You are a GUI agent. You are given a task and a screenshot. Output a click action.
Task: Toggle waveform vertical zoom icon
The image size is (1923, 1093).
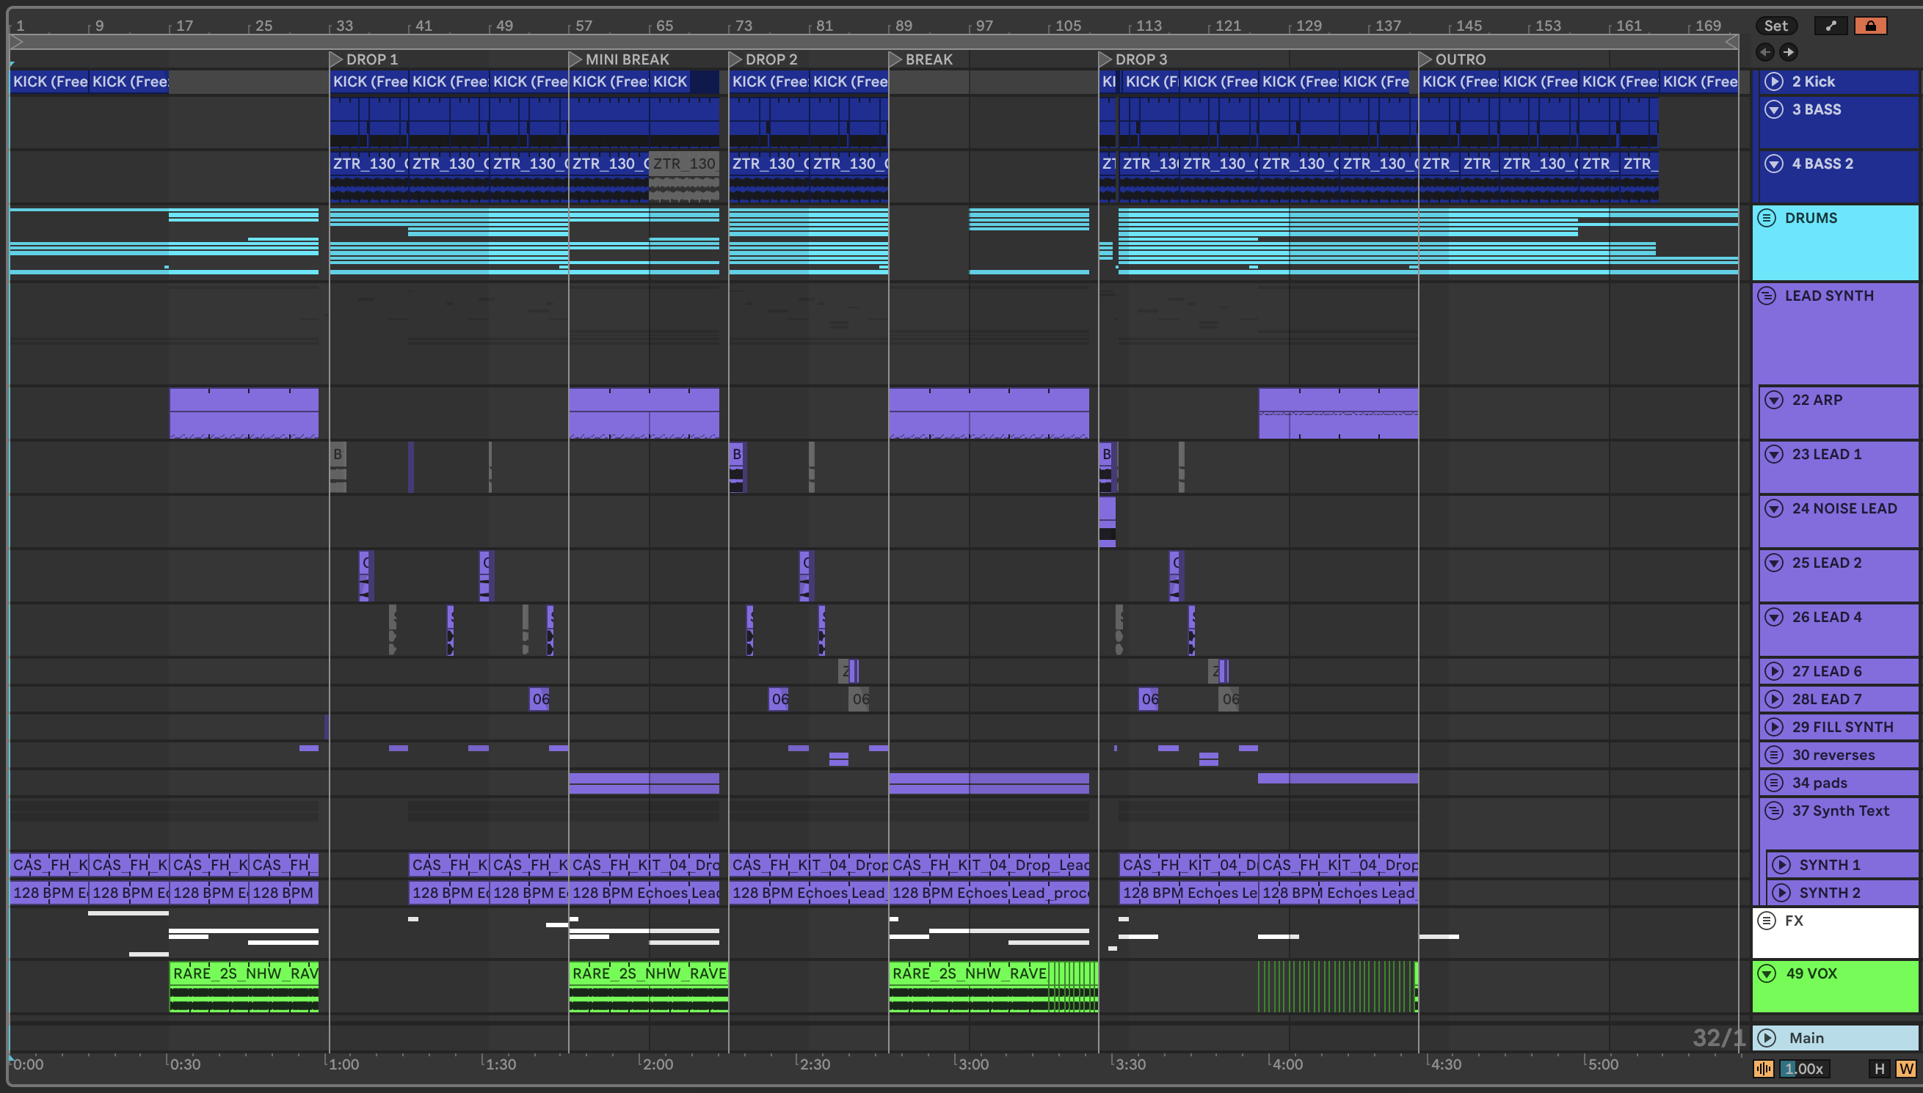1764,1068
